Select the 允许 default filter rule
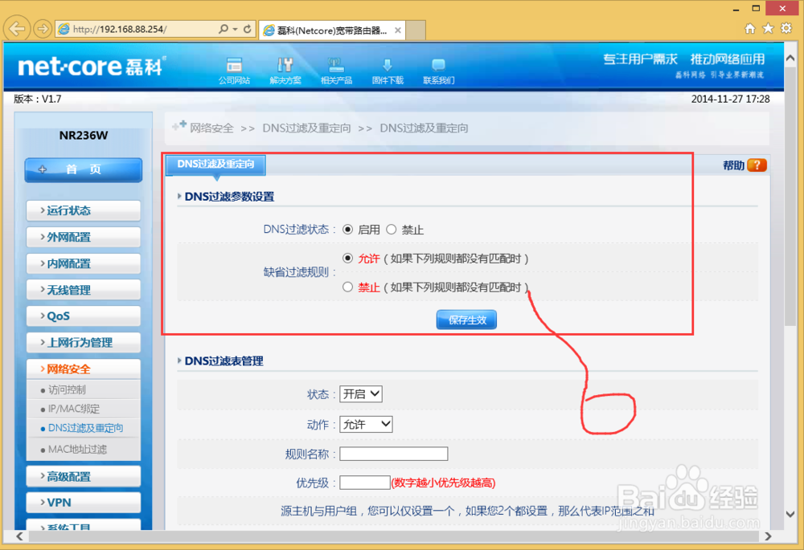 point(347,259)
